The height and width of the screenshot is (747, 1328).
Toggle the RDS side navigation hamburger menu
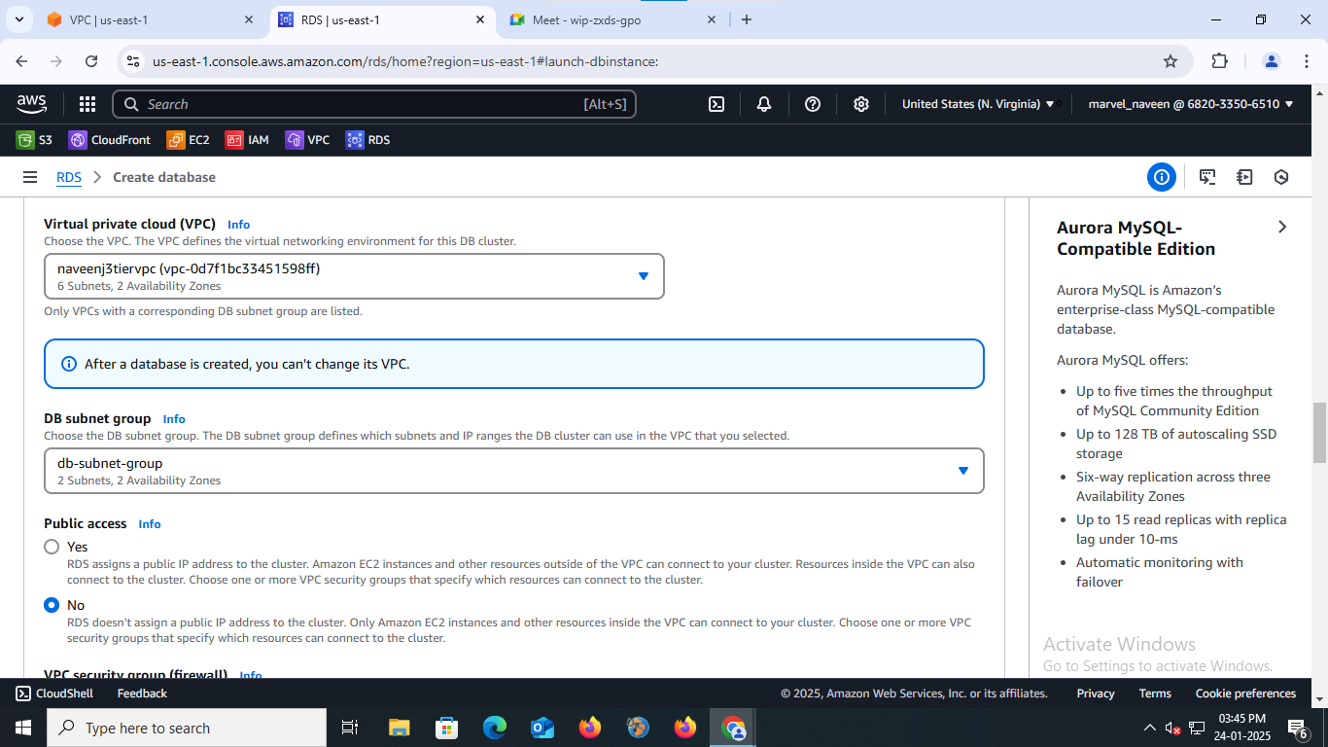(30, 177)
